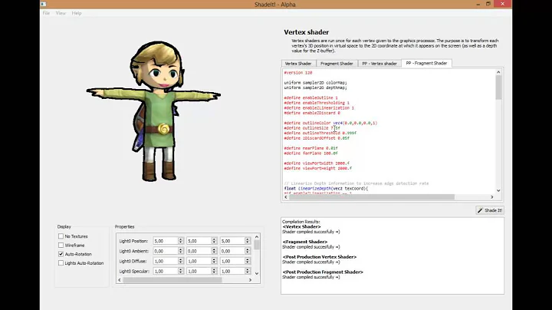Switch to the Vertex Shader tab

click(x=297, y=64)
